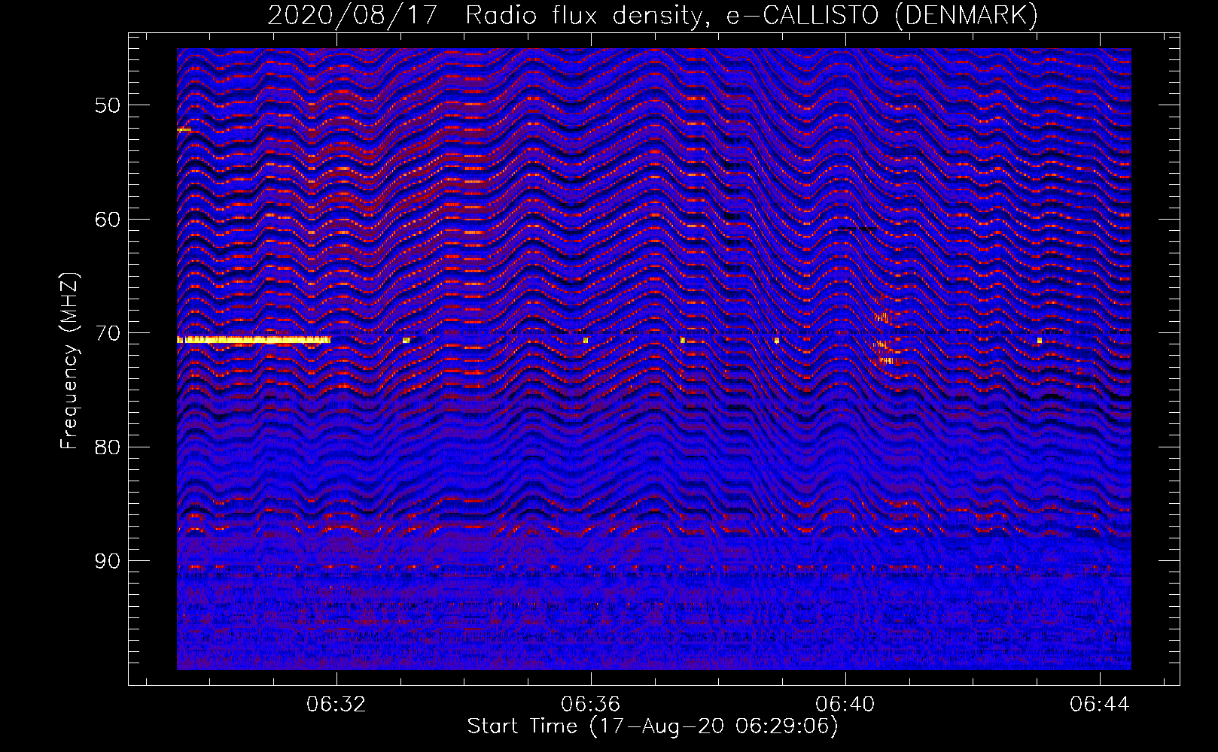
Task: Click the "Frequency (MHZ)" axis label
Action: click(x=69, y=361)
